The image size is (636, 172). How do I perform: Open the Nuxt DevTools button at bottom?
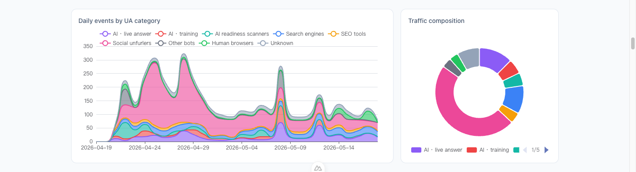pos(318,168)
